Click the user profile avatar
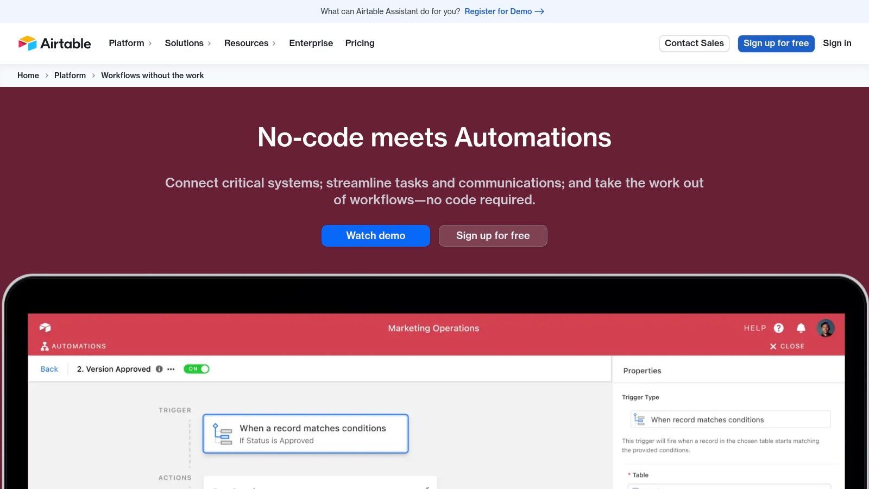869x489 pixels. pos(826,328)
